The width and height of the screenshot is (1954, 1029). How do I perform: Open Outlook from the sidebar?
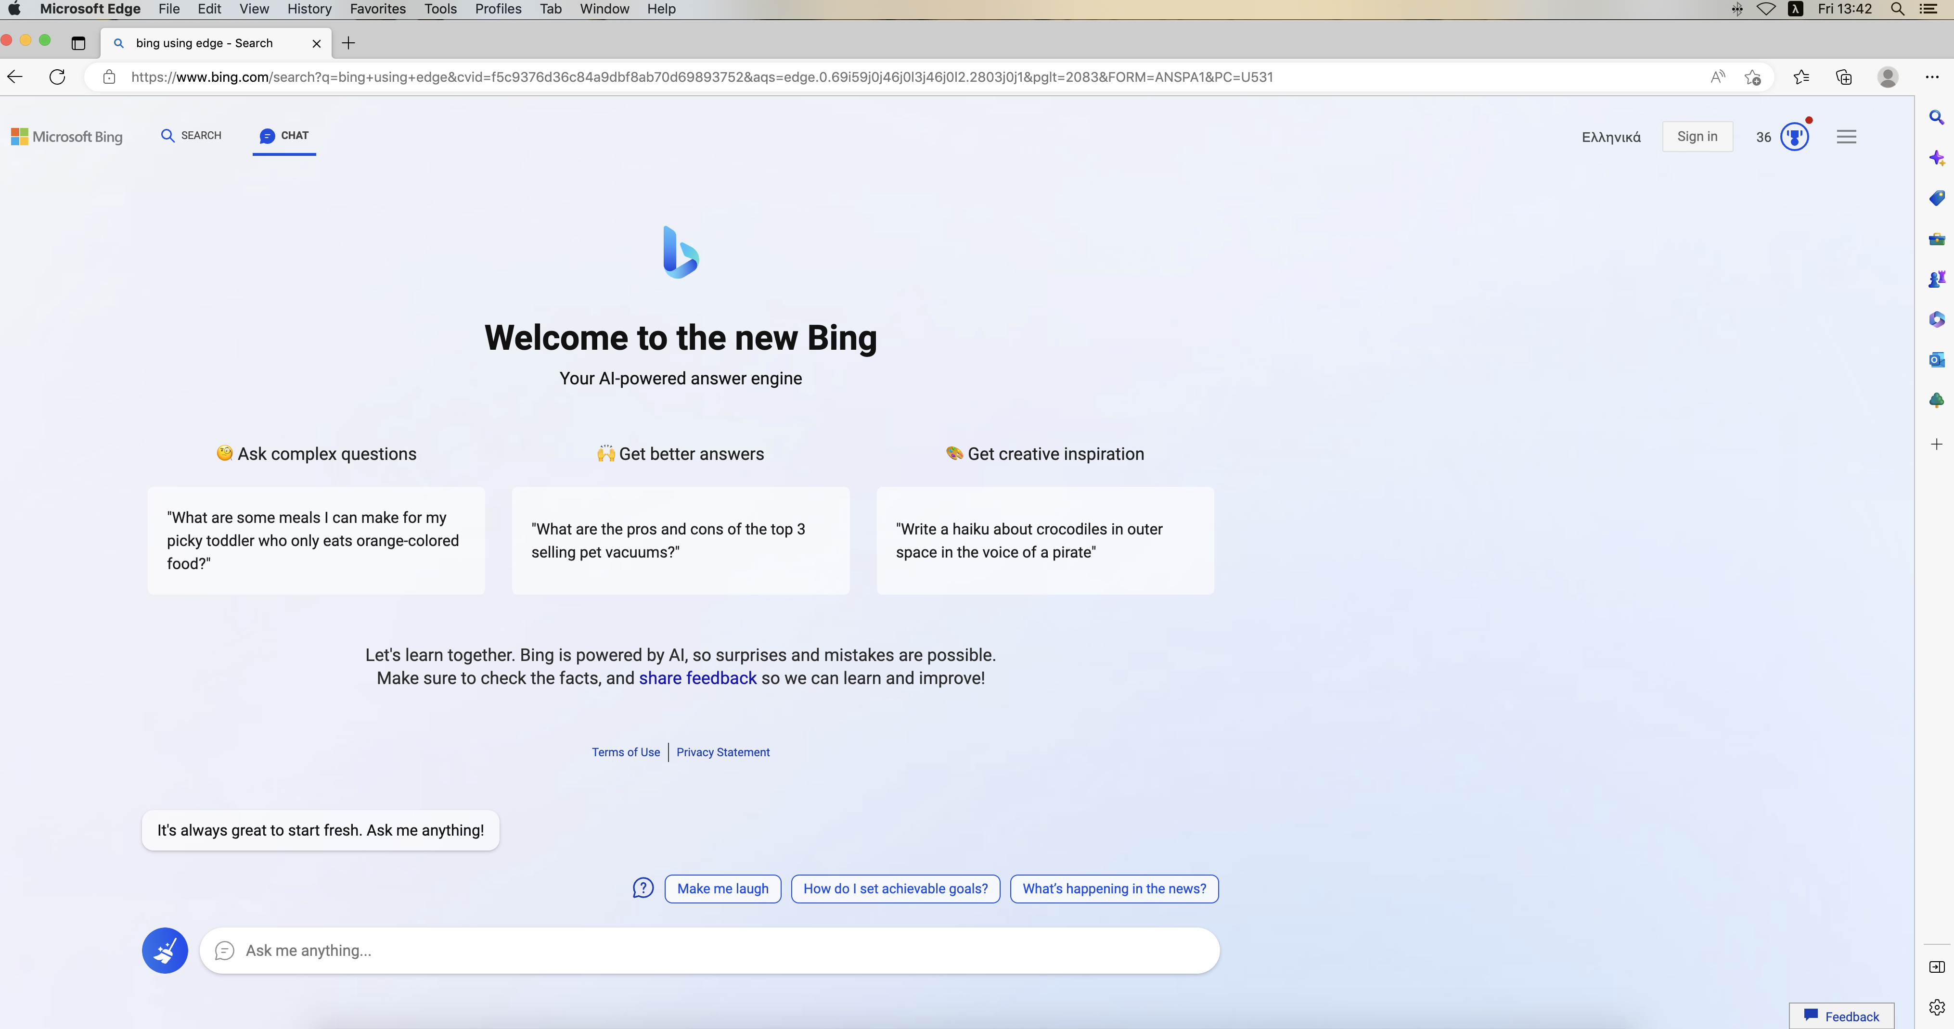(1937, 359)
